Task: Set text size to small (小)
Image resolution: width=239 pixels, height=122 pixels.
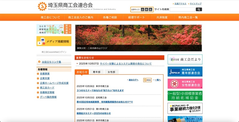Action: click(x=143, y=10)
